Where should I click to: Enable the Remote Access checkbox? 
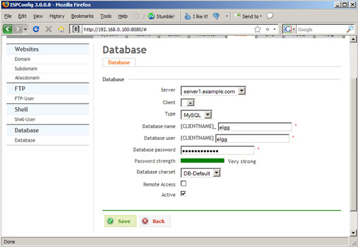[x=184, y=183]
